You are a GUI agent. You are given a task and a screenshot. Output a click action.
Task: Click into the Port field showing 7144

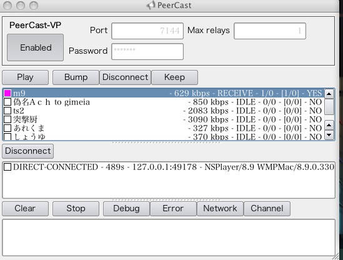coord(147,31)
